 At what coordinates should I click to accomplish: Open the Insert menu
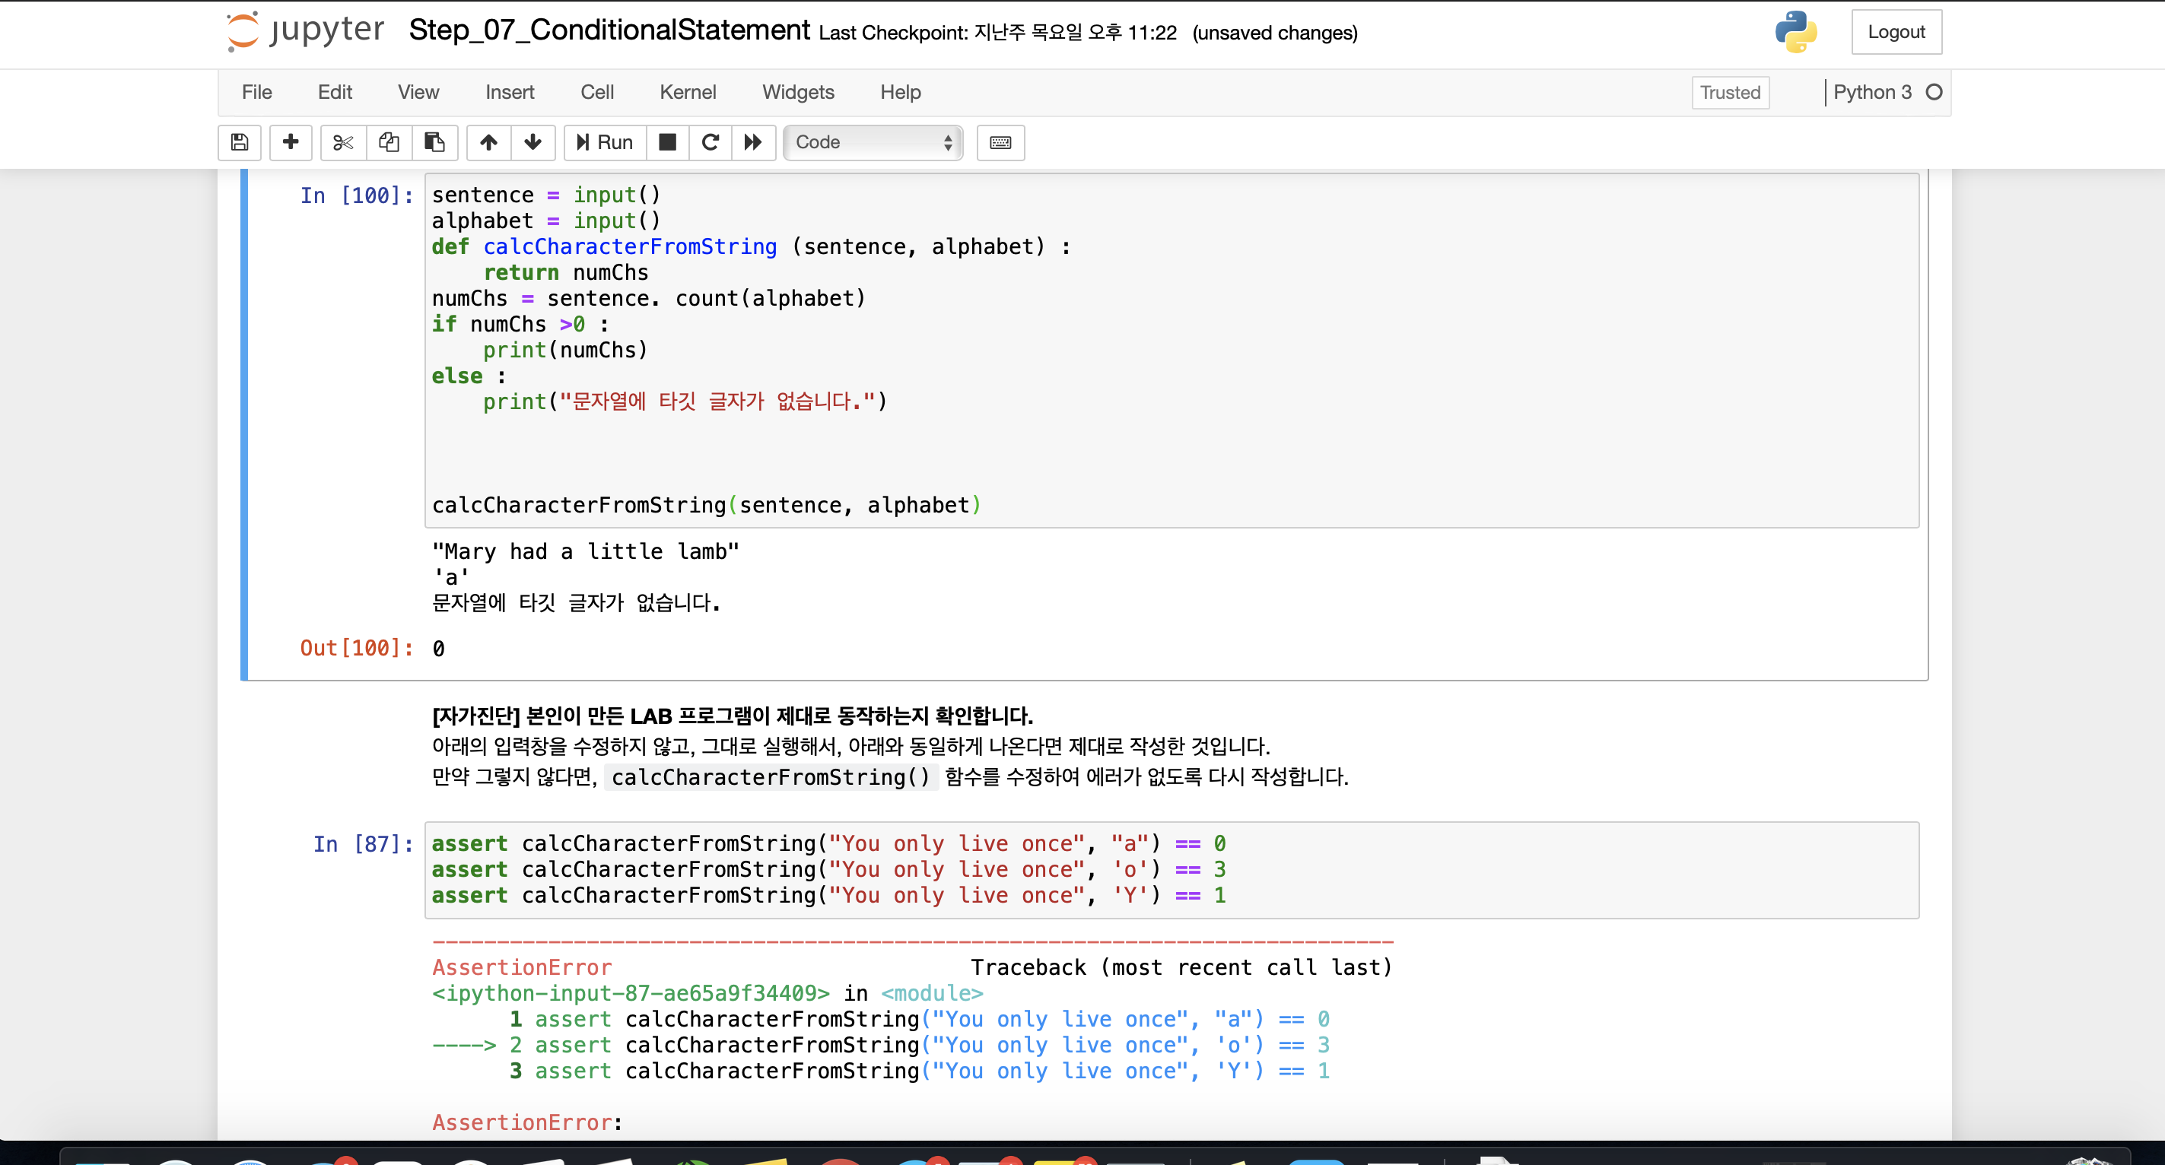(510, 92)
